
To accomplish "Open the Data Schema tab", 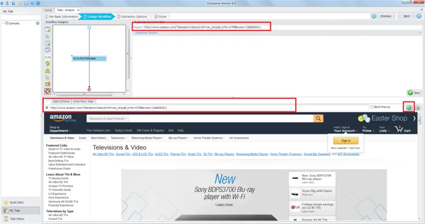I will click(x=61, y=101).
